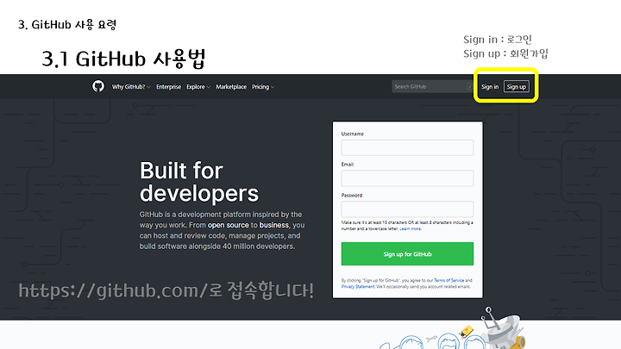Click the https://github.com/ caption text

click(x=166, y=290)
